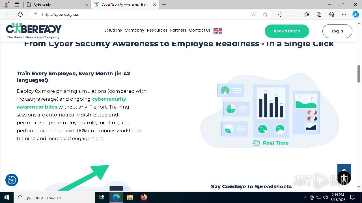Open cybersecurity awareness bites link

pyautogui.click(x=71, y=103)
